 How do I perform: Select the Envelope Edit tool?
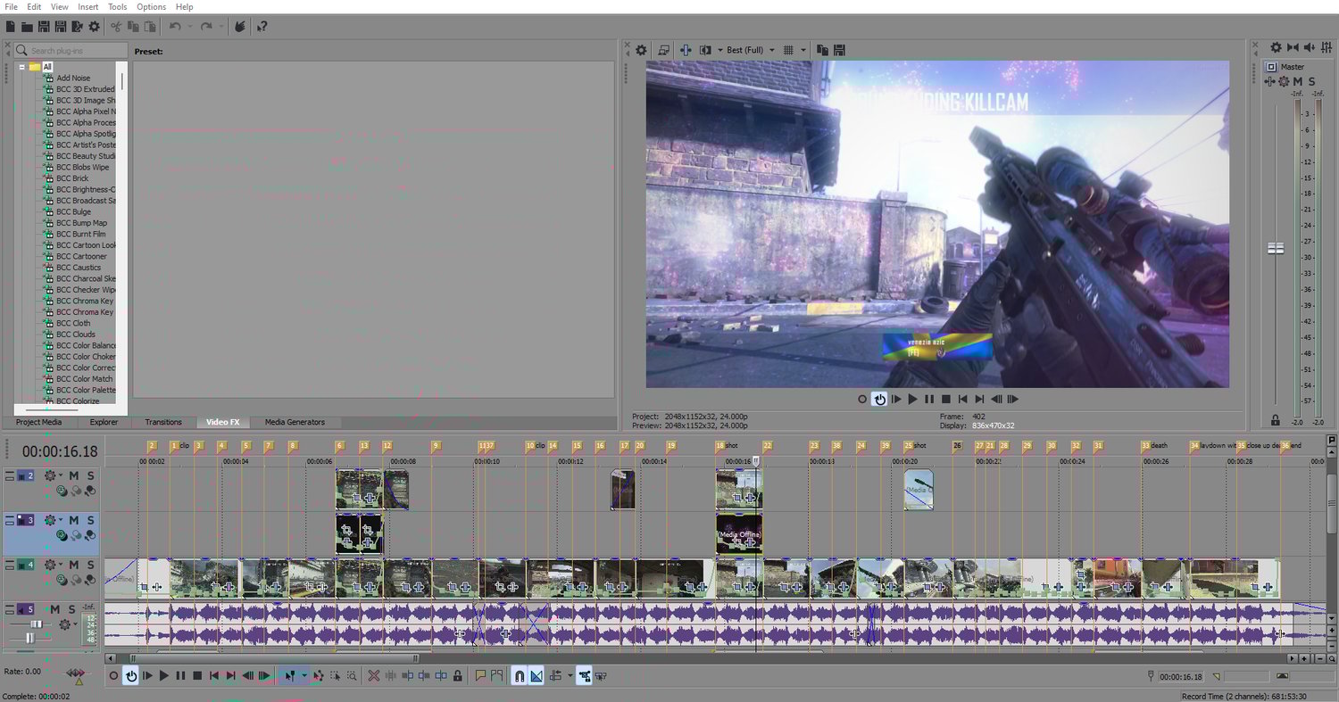[x=318, y=676]
